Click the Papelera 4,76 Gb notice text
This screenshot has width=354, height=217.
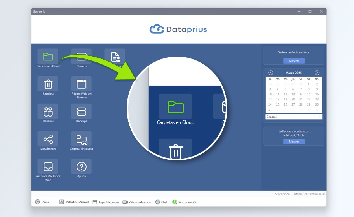pyautogui.click(x=294, y=133)
